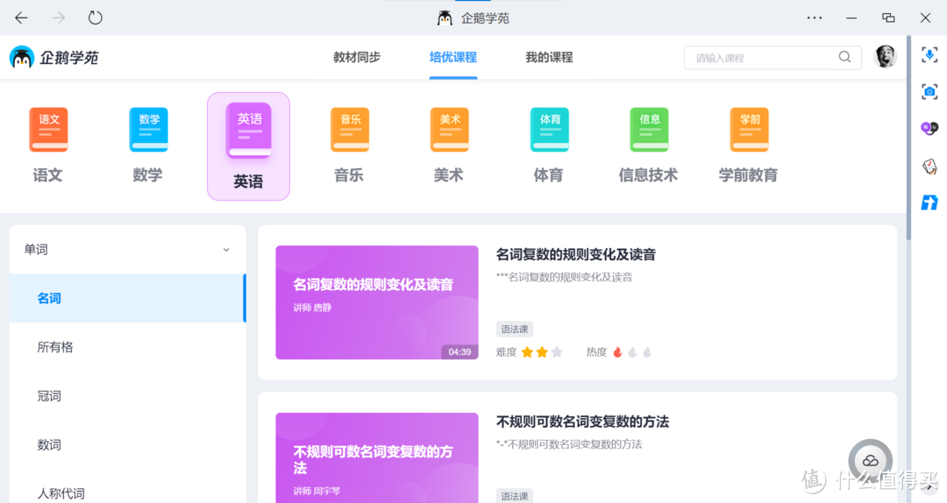The width and height of the screenshot is (947, 503).
Task: Select 名词 in the sidebar list
Action: point(127,298)
